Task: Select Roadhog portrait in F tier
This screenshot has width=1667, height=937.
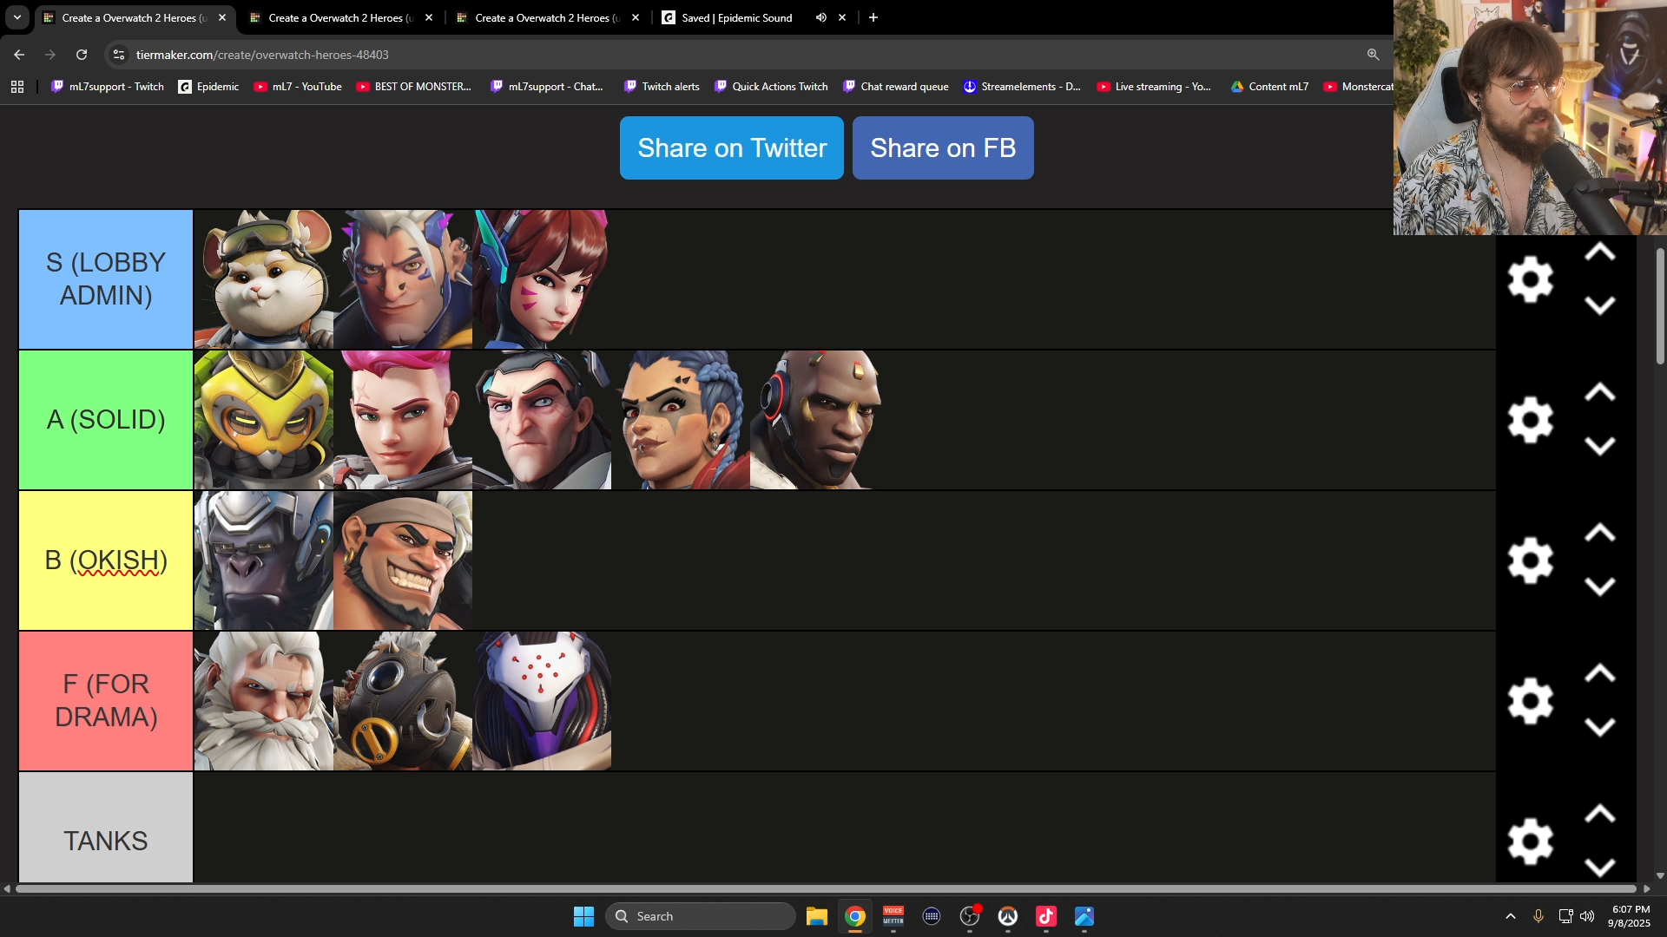Action: (403, 701)
